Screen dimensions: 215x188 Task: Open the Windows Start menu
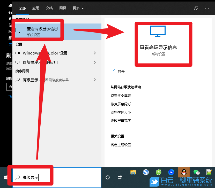5,177
